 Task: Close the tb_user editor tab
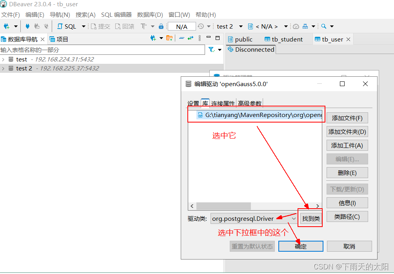(348, 40)
